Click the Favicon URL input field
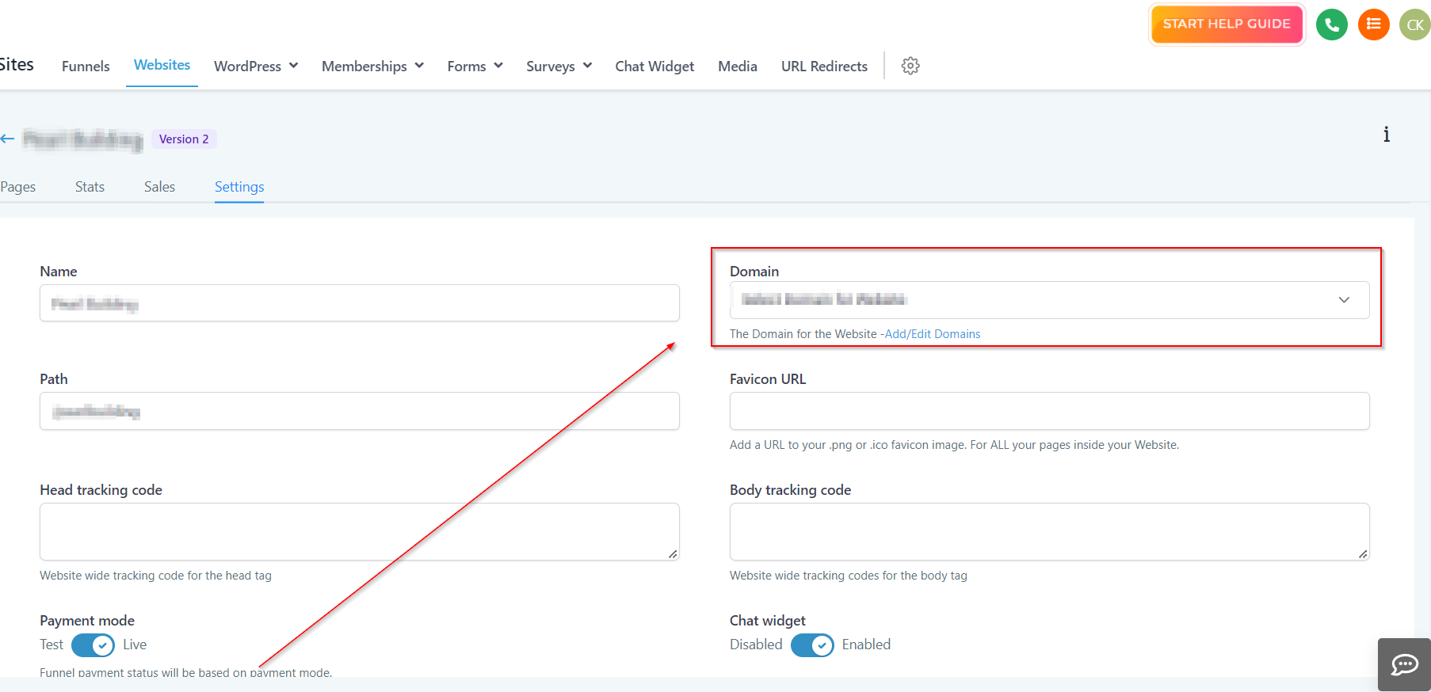This screenshot has height=692, width=1431. coord(1048,411)
